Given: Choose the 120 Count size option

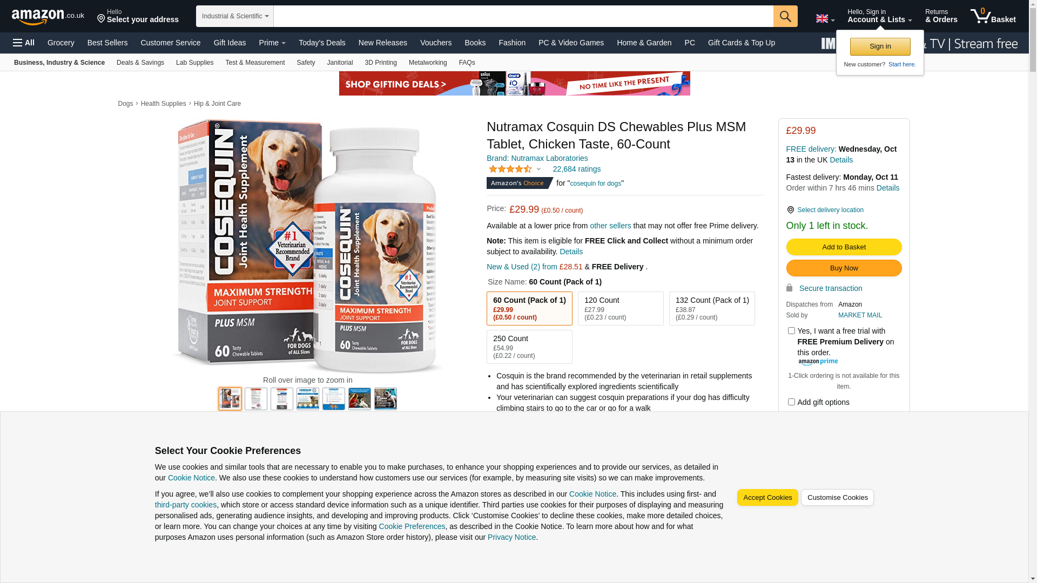Looking at the screenshot, I should pos(621,308).
